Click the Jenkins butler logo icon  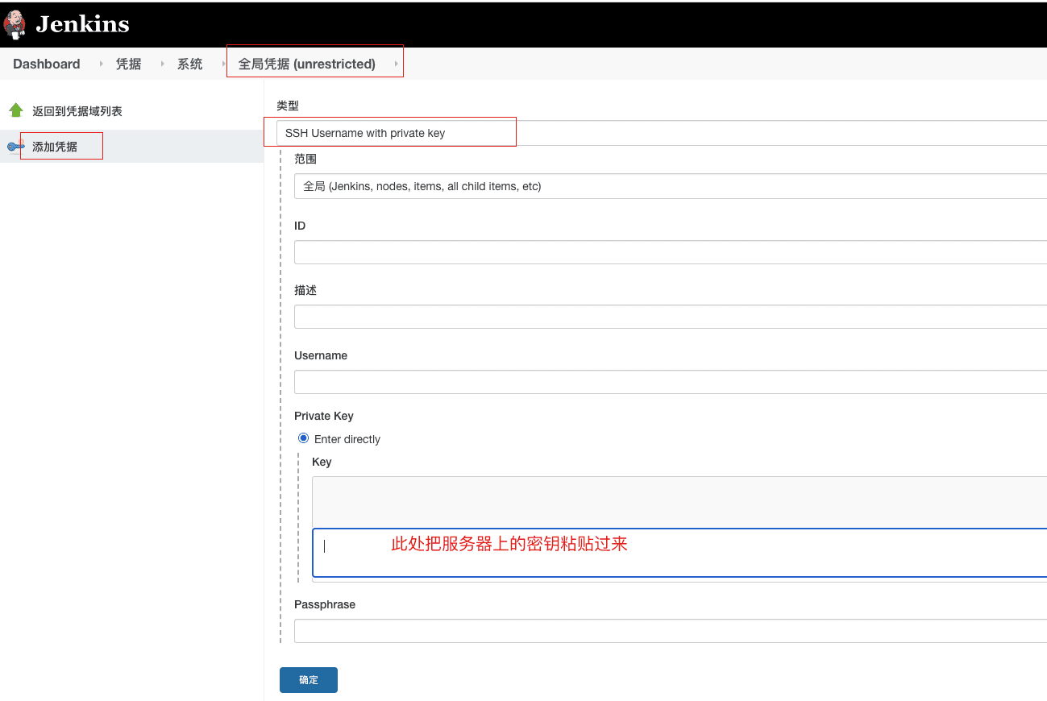[15, 24]
